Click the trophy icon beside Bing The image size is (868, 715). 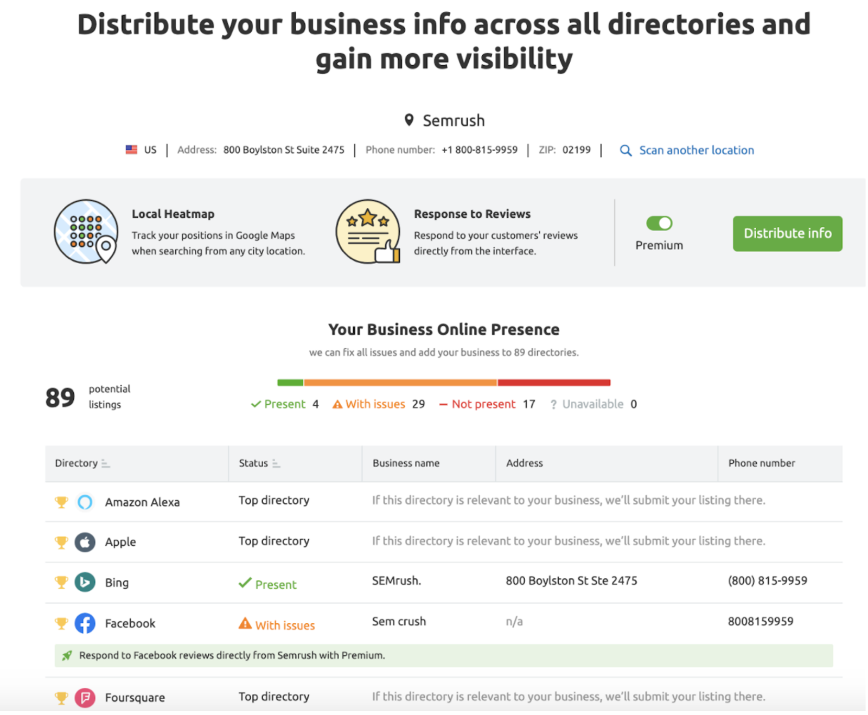click(x=61, y=583)
